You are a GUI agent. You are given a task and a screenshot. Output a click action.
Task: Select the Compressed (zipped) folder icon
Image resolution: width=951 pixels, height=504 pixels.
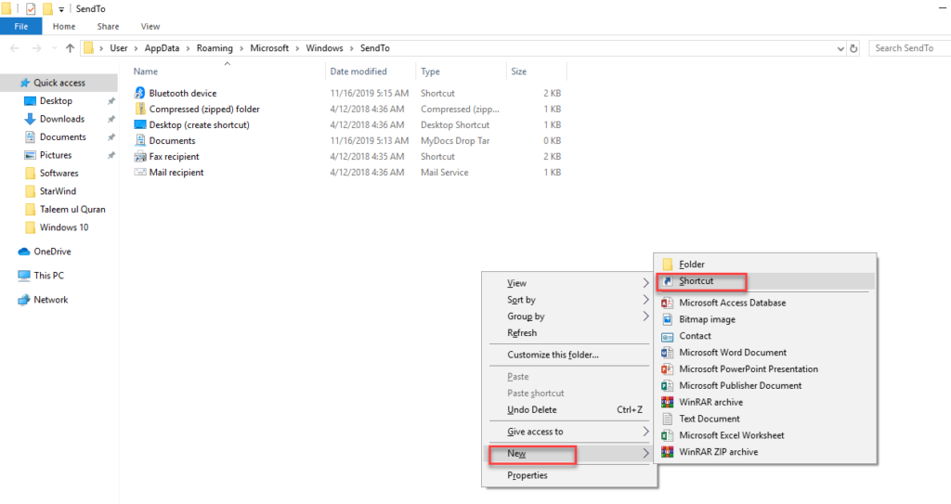pos(140,109)
